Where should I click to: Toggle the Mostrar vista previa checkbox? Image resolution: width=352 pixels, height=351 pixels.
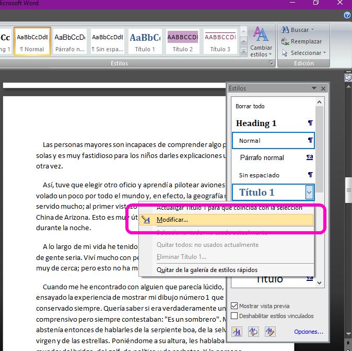(x=234, y=306)
